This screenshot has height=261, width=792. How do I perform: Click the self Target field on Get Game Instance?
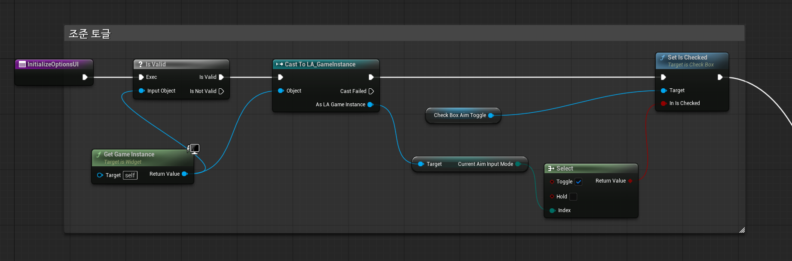point(130,175)
